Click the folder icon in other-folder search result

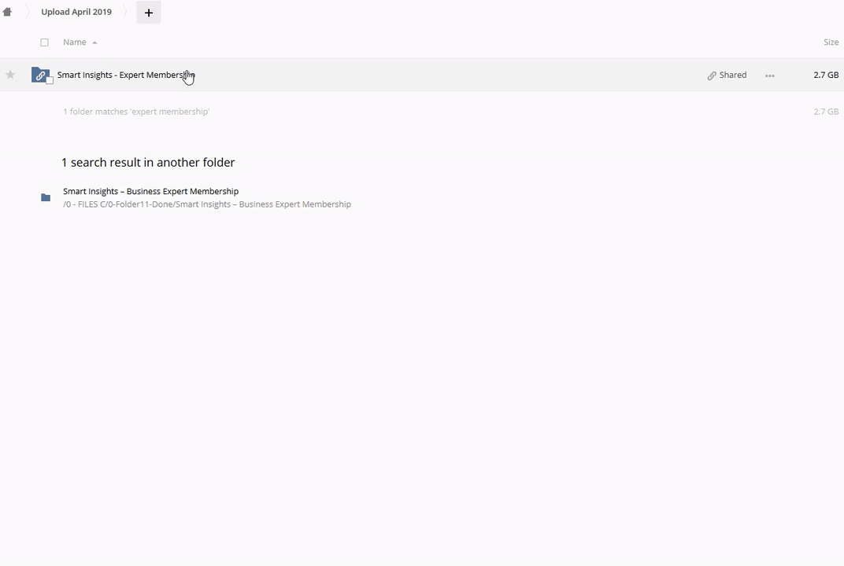pos(46,197)
